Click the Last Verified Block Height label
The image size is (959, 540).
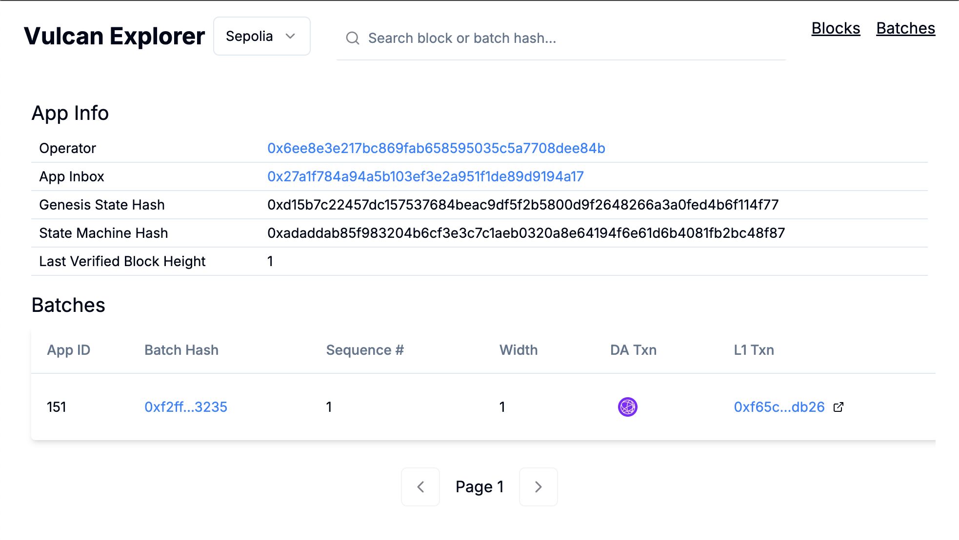coord(122,261)
